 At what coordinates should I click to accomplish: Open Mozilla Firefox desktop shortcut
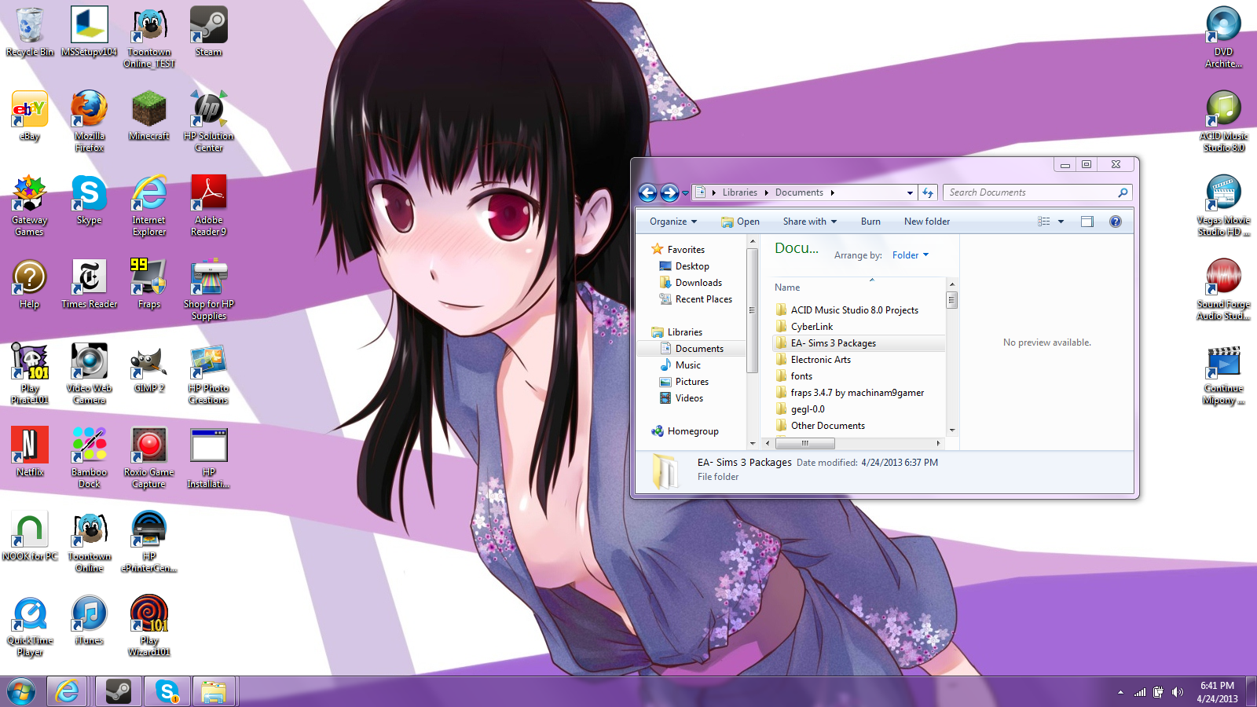click(90, 120)
